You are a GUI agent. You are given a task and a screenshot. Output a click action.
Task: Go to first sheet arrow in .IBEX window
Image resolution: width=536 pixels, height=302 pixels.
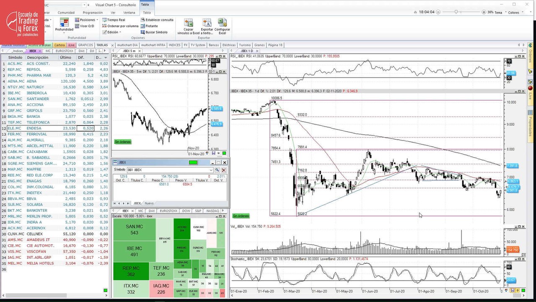(115, 203)
